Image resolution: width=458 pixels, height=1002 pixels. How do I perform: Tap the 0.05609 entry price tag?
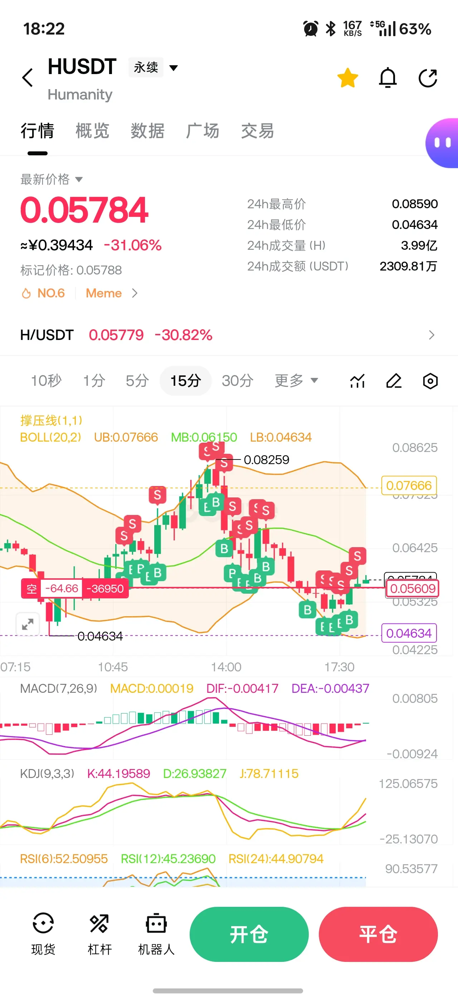coord(413,589)
